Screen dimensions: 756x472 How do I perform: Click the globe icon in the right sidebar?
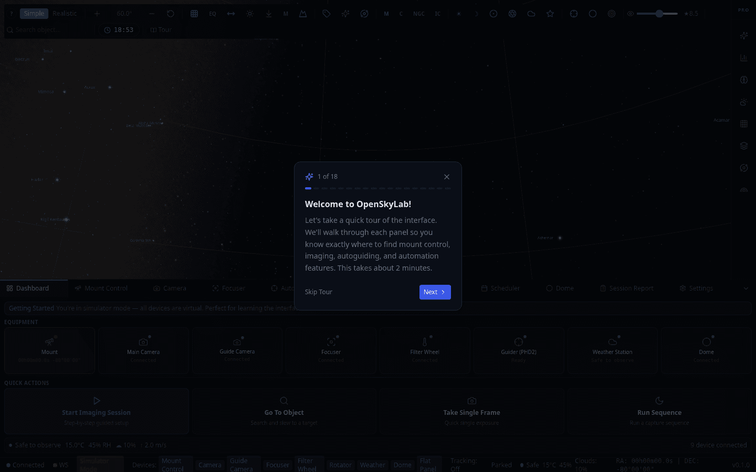[744, 80]
